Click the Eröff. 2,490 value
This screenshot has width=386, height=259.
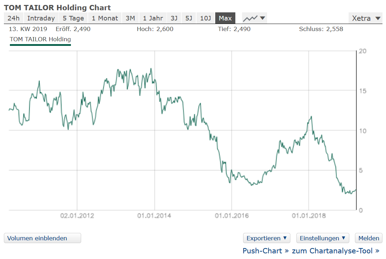coord(73,29)
